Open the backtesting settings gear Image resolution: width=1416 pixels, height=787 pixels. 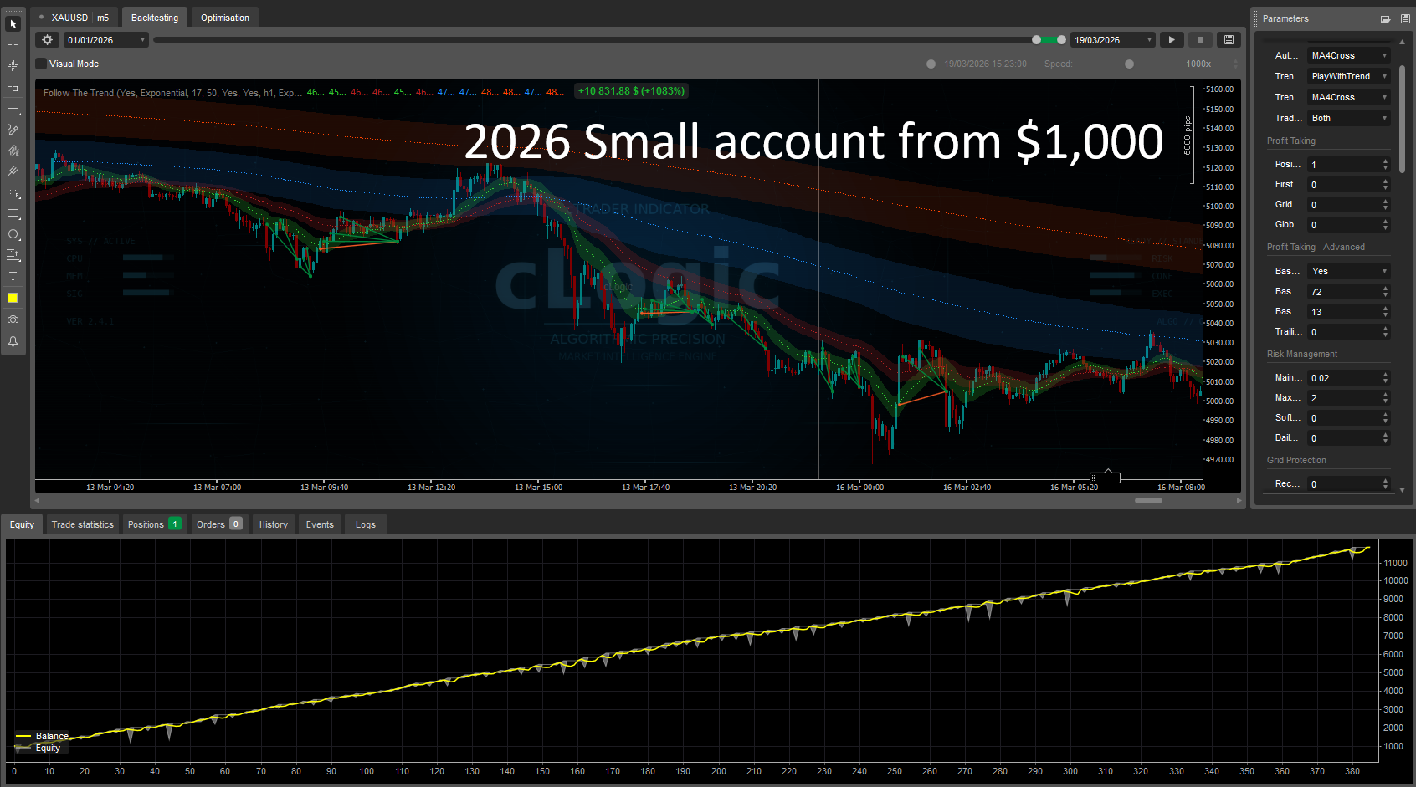(x=47, y=39)
